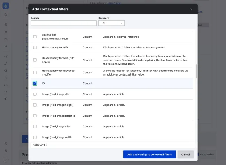Close the Add contextual filters dialog
The height and width of the screenshot is (165, 226).
click(x=191, y=9)
